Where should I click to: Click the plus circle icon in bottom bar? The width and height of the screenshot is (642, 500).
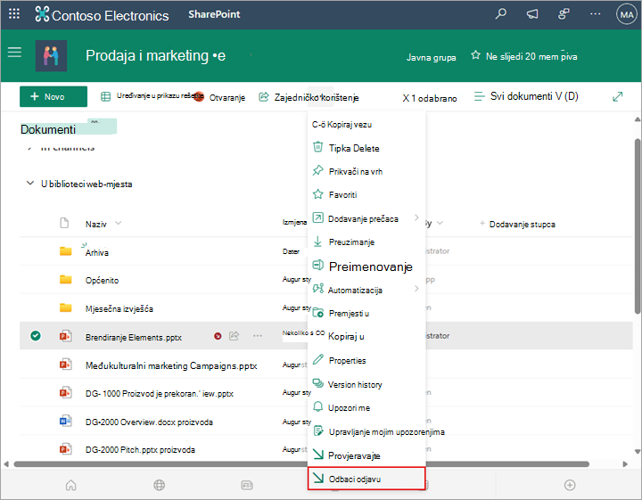click(570, 485)
